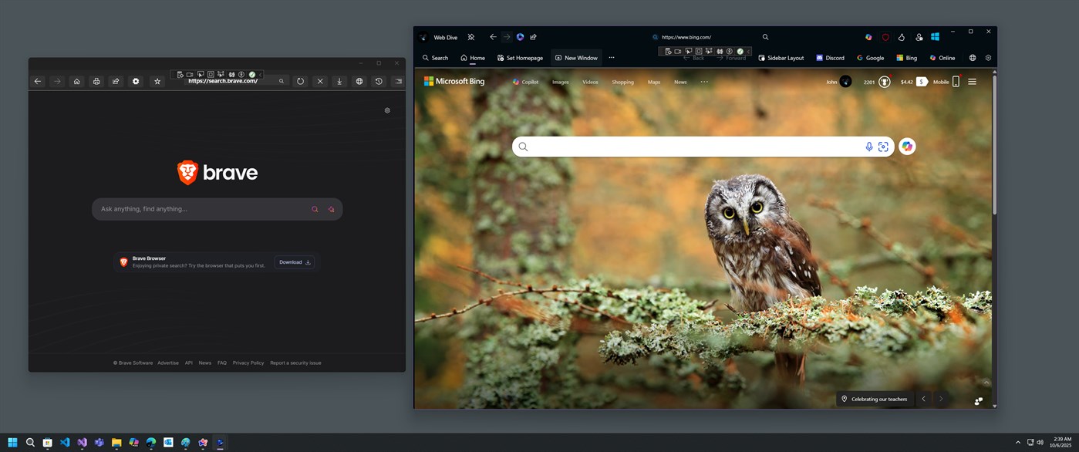Open browsing history icon in Brave toolbar
This screenshot has height=452, width=1079.
378,80
